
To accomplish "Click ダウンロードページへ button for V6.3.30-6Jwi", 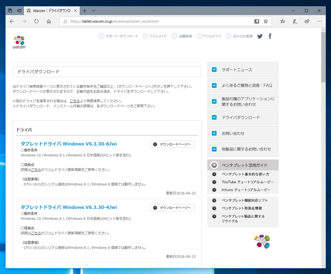I will 172,144.
